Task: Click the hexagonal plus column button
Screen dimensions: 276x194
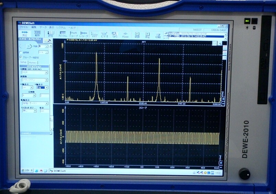Action: pyautogui.click(x=29, y=46)
